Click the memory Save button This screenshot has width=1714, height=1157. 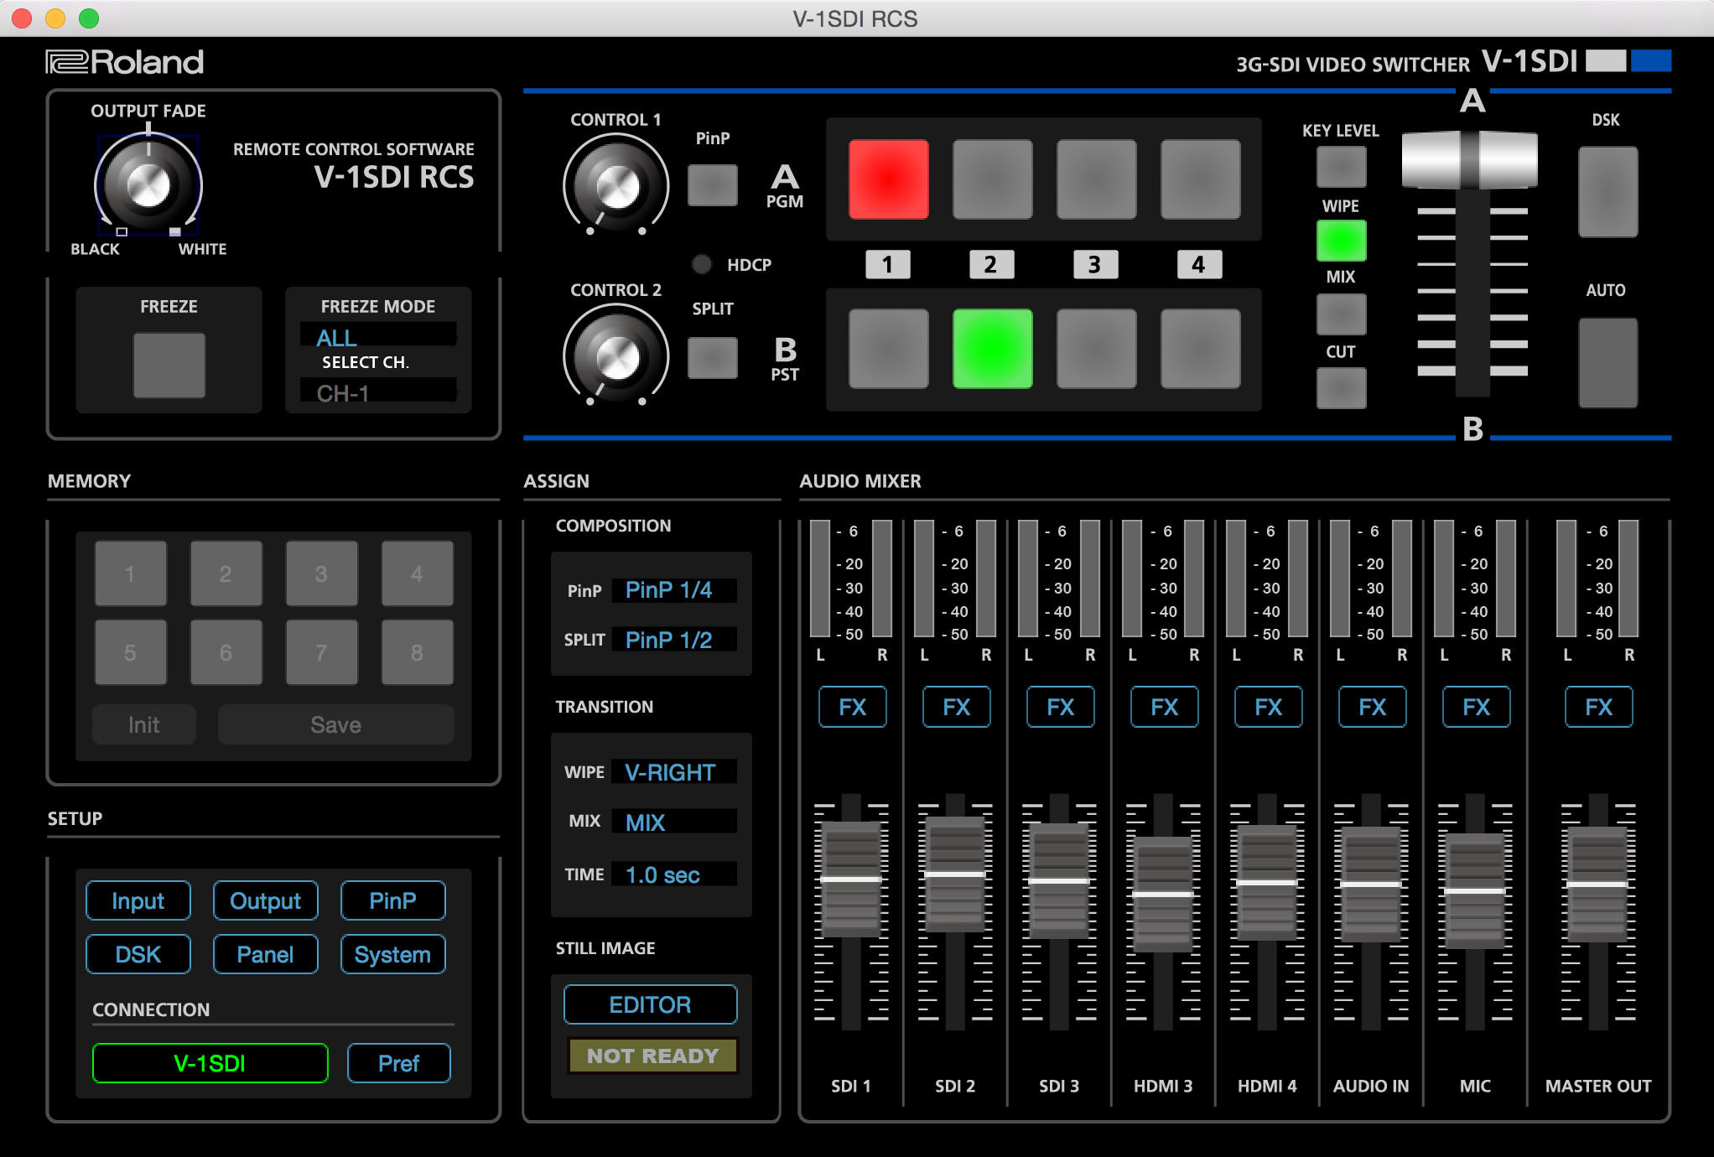pos(335,724)
